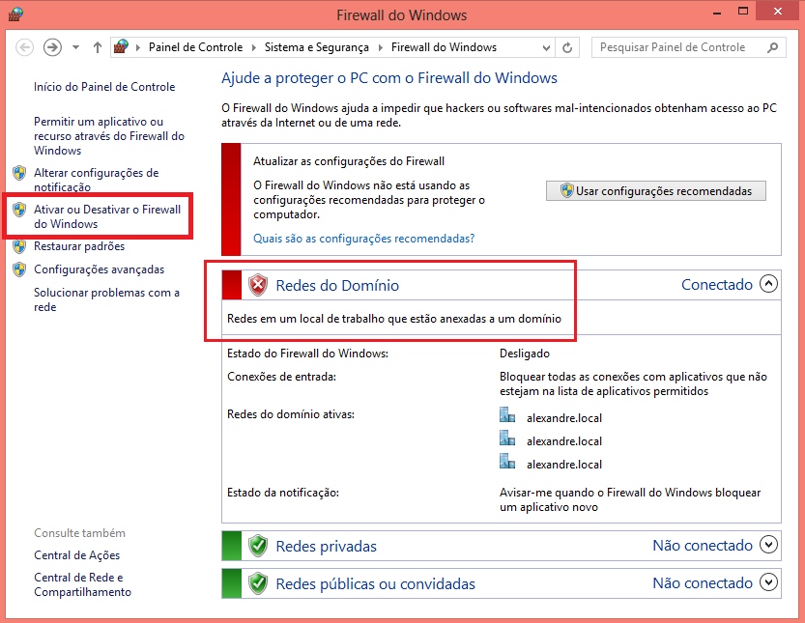This screenshot has height=623, width=805.
Task: Collapse Redes do Domínio section chevron
Action: [x=768, y=284]
